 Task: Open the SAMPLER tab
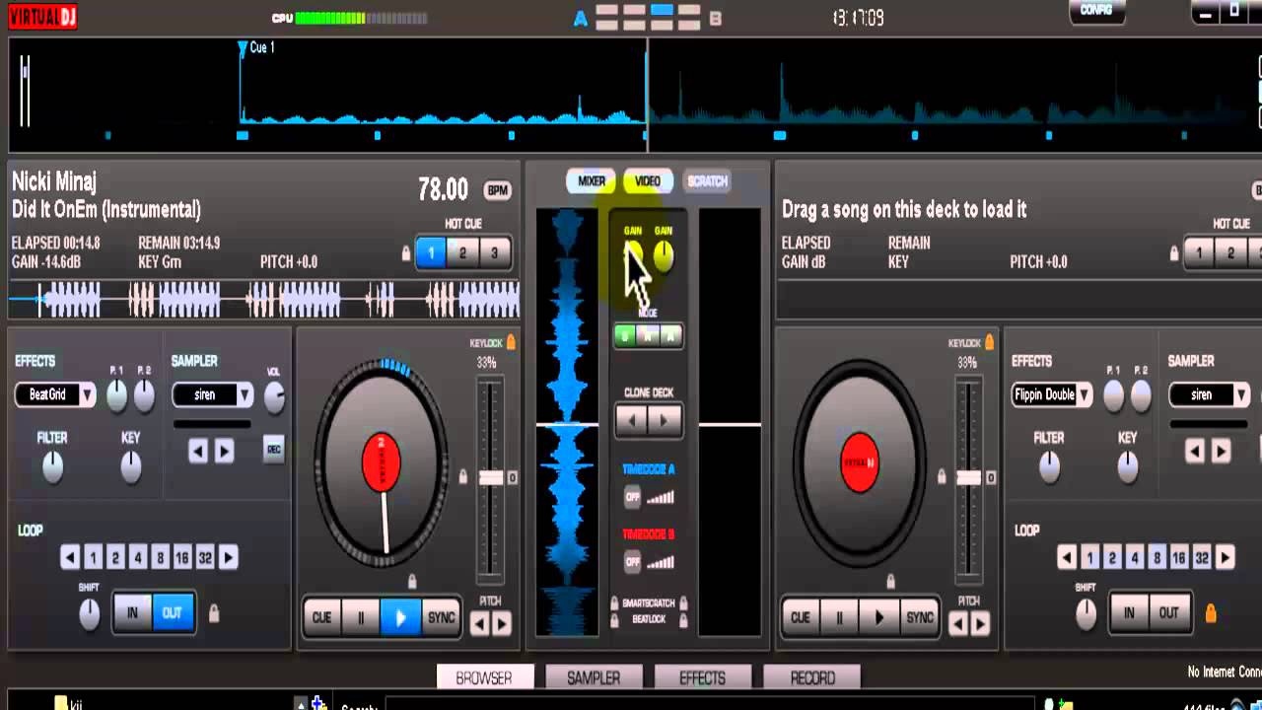pyautogui.click(x=594, y=678)
